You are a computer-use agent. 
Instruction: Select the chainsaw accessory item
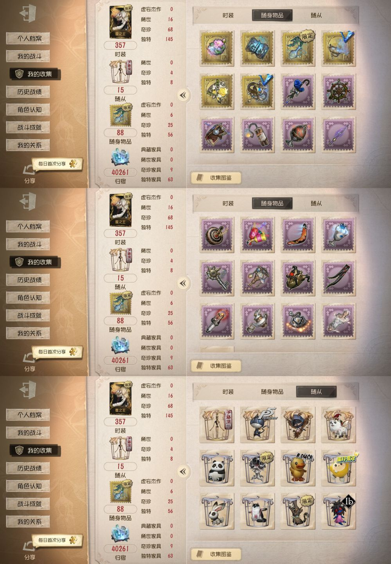216,321
